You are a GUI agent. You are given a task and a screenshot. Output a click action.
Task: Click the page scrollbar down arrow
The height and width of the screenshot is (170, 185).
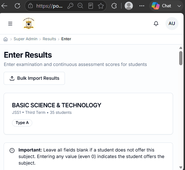tap(181, 167)
